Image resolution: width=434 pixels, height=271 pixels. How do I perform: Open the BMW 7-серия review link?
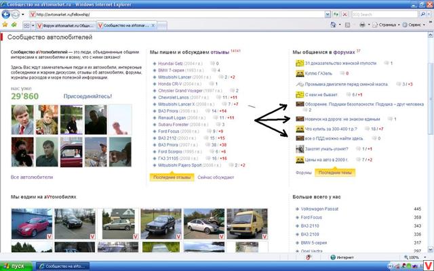[171, 70]
